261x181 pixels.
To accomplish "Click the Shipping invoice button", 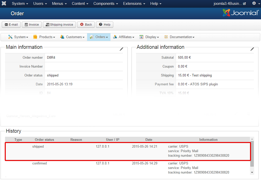I will pos(59,25).
